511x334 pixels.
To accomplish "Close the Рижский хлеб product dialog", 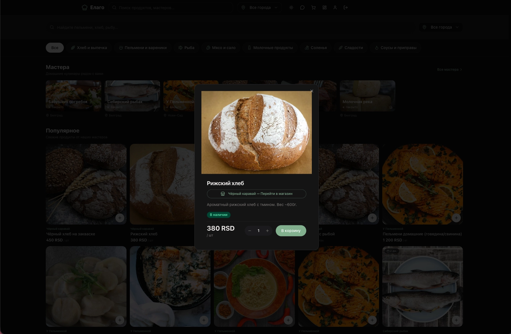I will coord(312,91).
